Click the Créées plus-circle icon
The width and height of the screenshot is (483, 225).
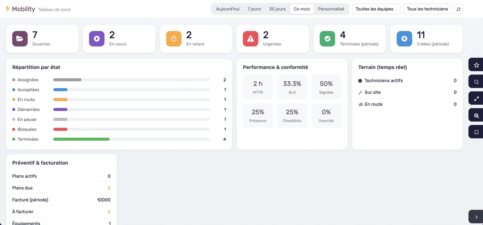tap(404, 39)
